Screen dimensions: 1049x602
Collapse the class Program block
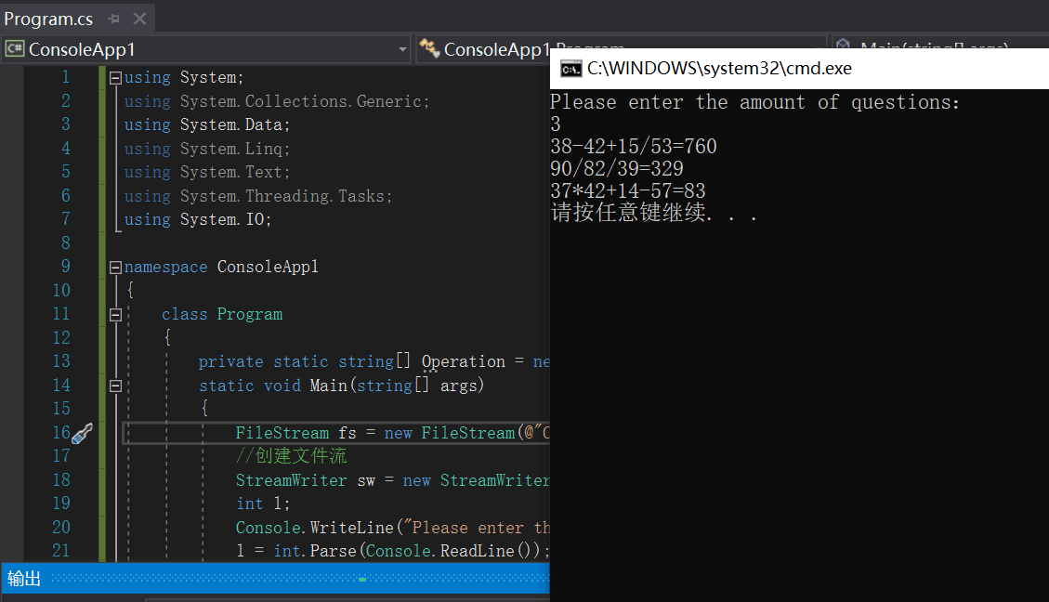click(x=115, y=314)
